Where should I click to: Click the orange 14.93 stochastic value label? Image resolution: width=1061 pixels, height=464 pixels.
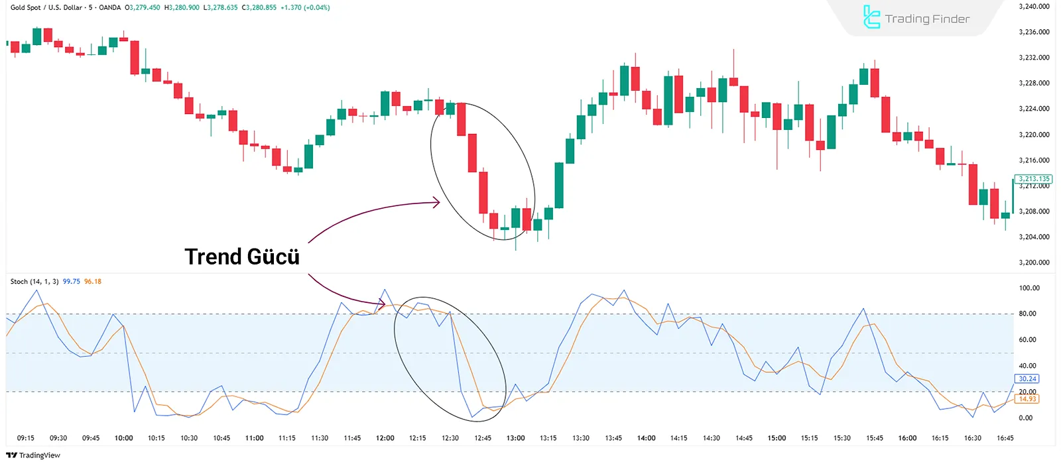(x=1027, y=399)
